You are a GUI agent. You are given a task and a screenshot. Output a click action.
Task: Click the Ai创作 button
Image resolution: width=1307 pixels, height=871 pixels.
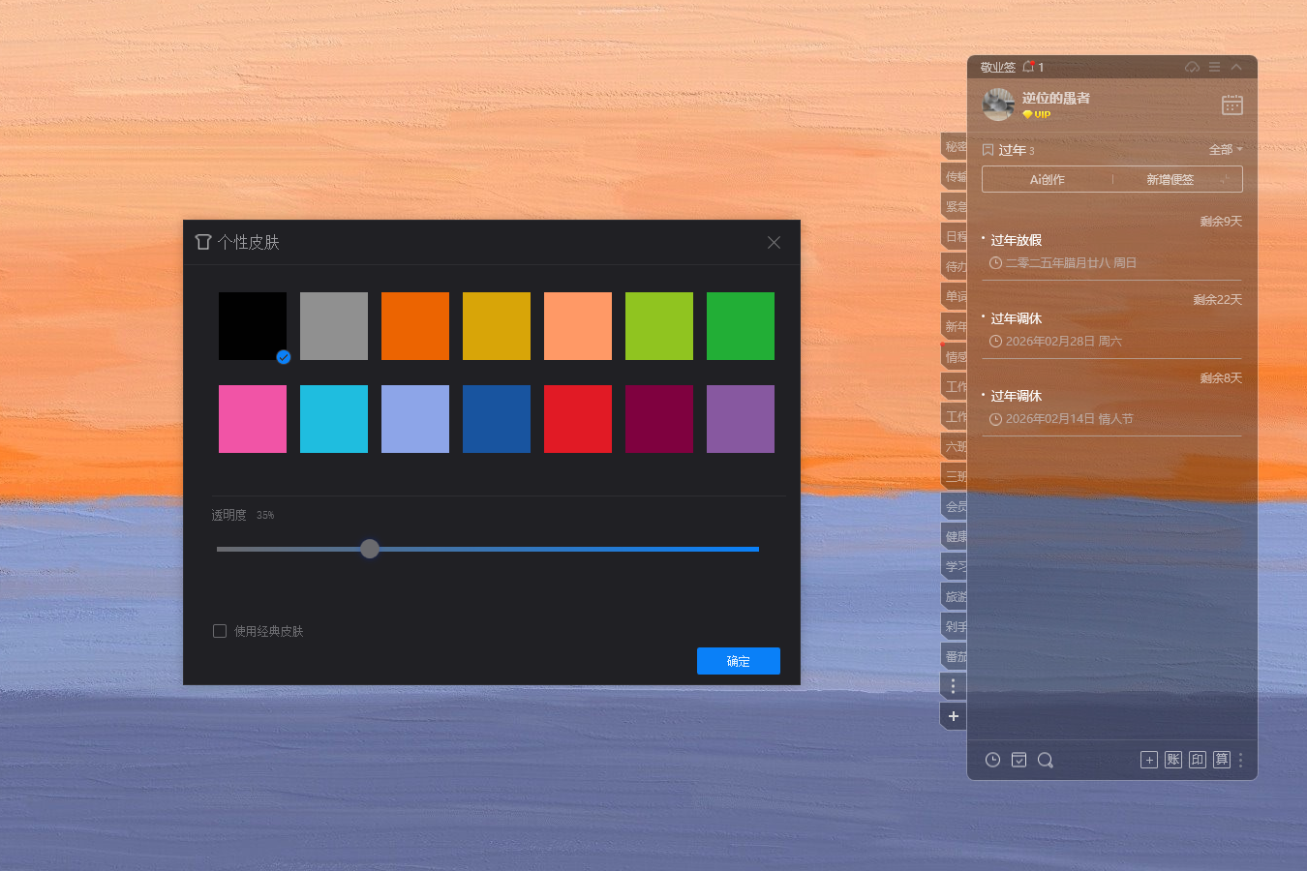1047,179
